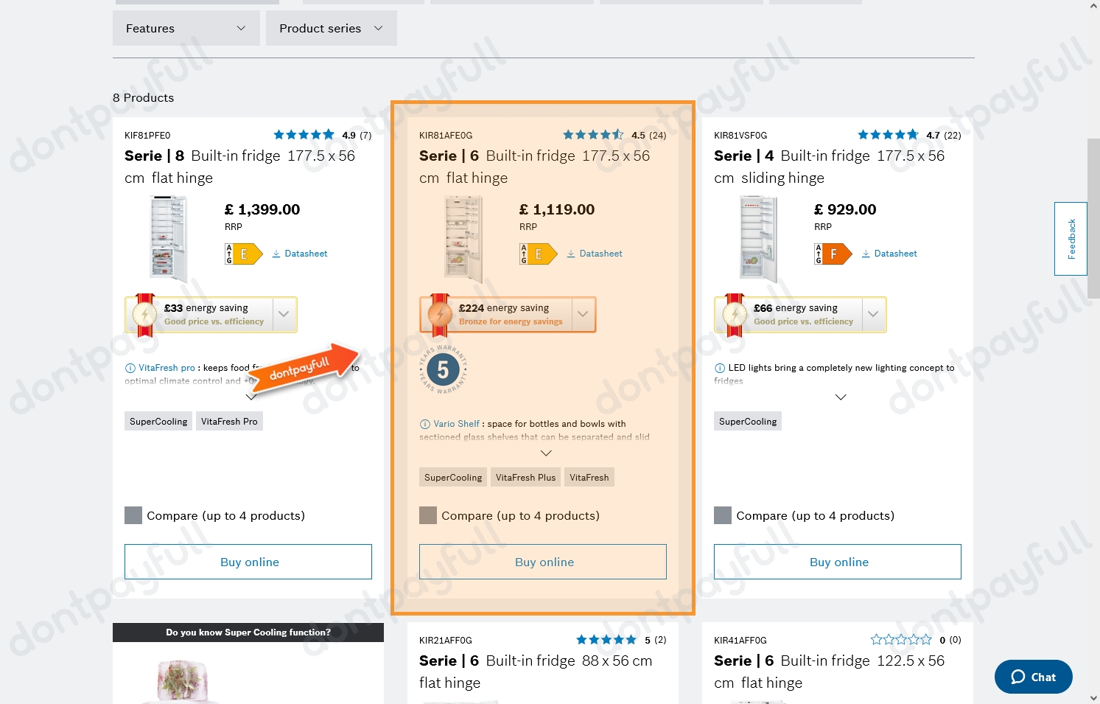Expand LED lights description chevron

click(841, 397)
